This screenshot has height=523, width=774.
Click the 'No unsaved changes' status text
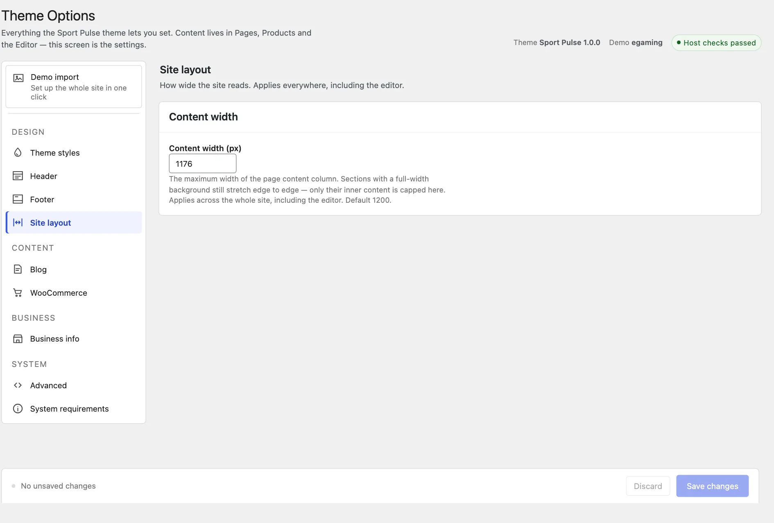[x=58, y=486]
